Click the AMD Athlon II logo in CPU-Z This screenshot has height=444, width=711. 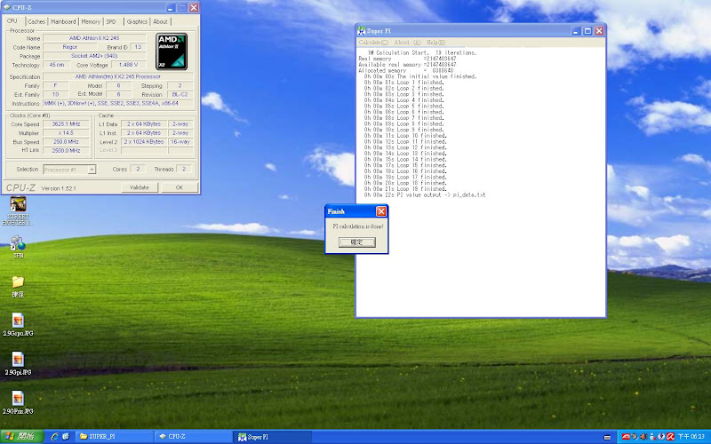[x=172, y=52]
